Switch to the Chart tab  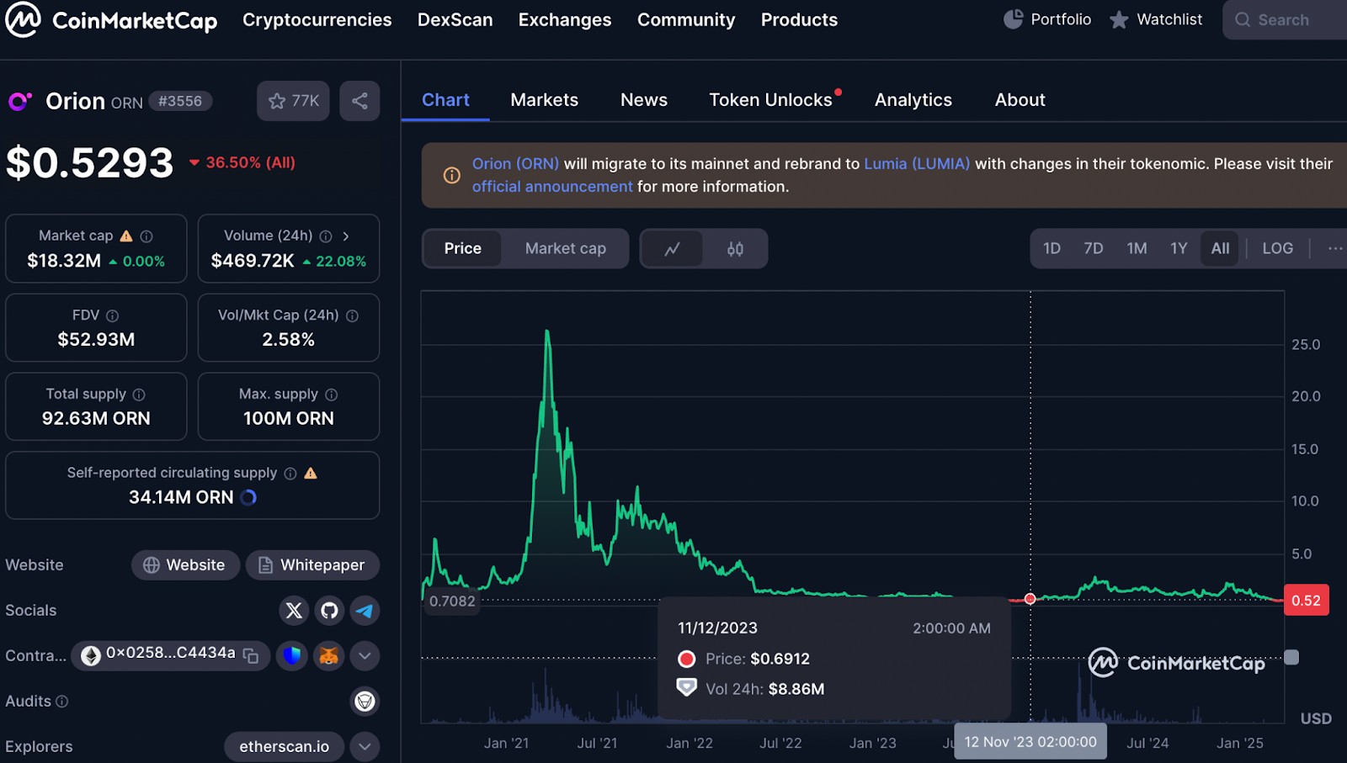tap(445, 100)
